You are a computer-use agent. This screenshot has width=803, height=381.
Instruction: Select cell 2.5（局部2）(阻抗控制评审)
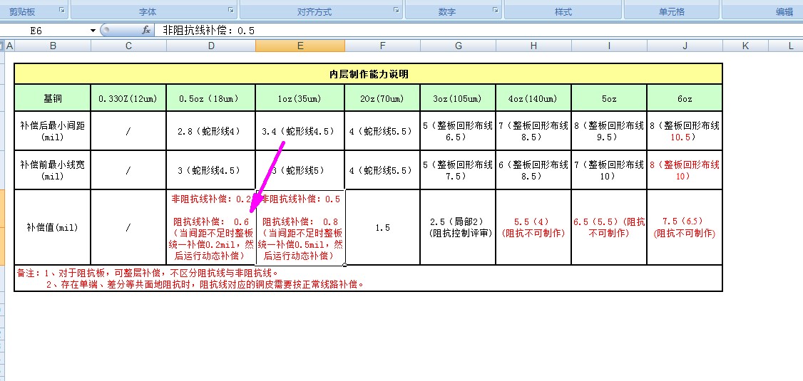tap(458, 228)
